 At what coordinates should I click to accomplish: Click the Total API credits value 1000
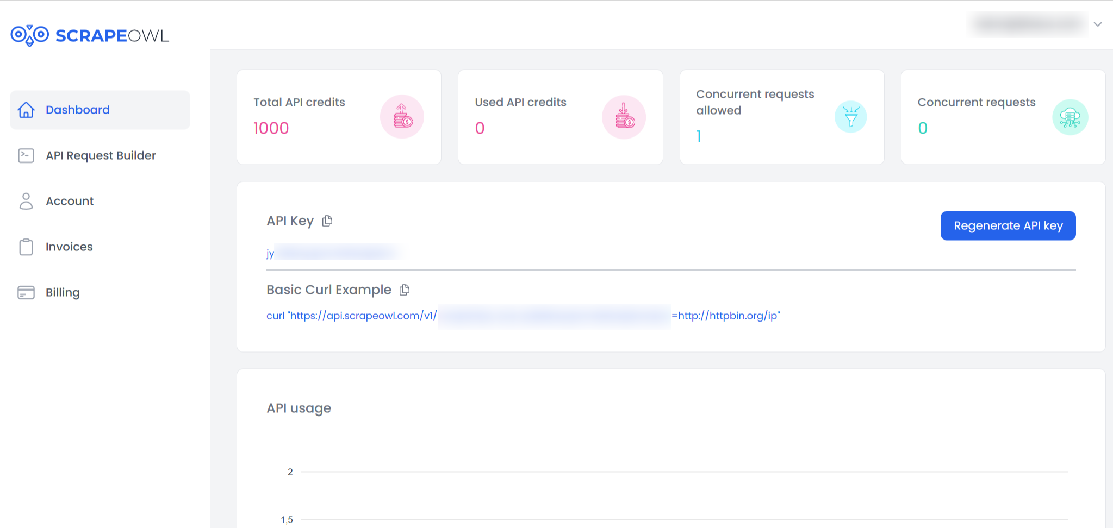(x=271, y=128)
